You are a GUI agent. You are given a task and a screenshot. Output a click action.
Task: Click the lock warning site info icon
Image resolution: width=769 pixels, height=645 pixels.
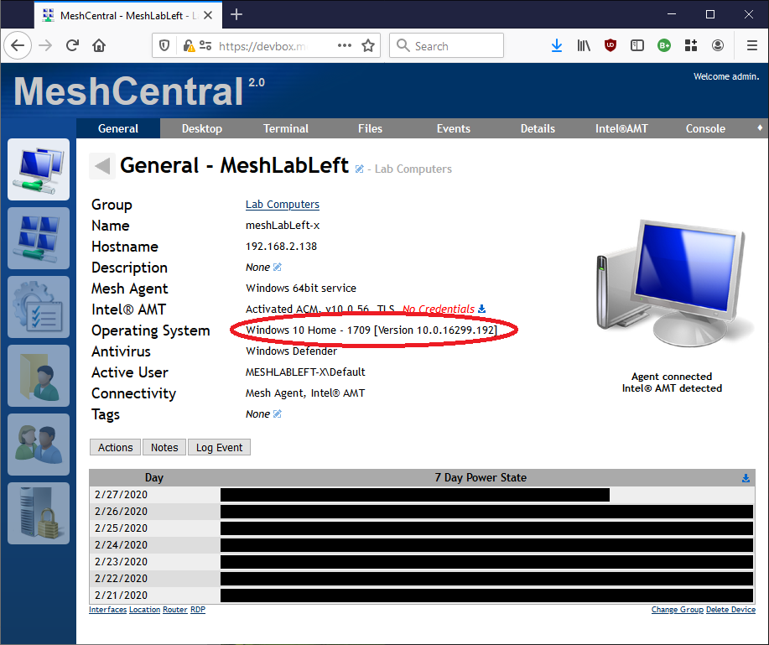(x=189, y=45)
